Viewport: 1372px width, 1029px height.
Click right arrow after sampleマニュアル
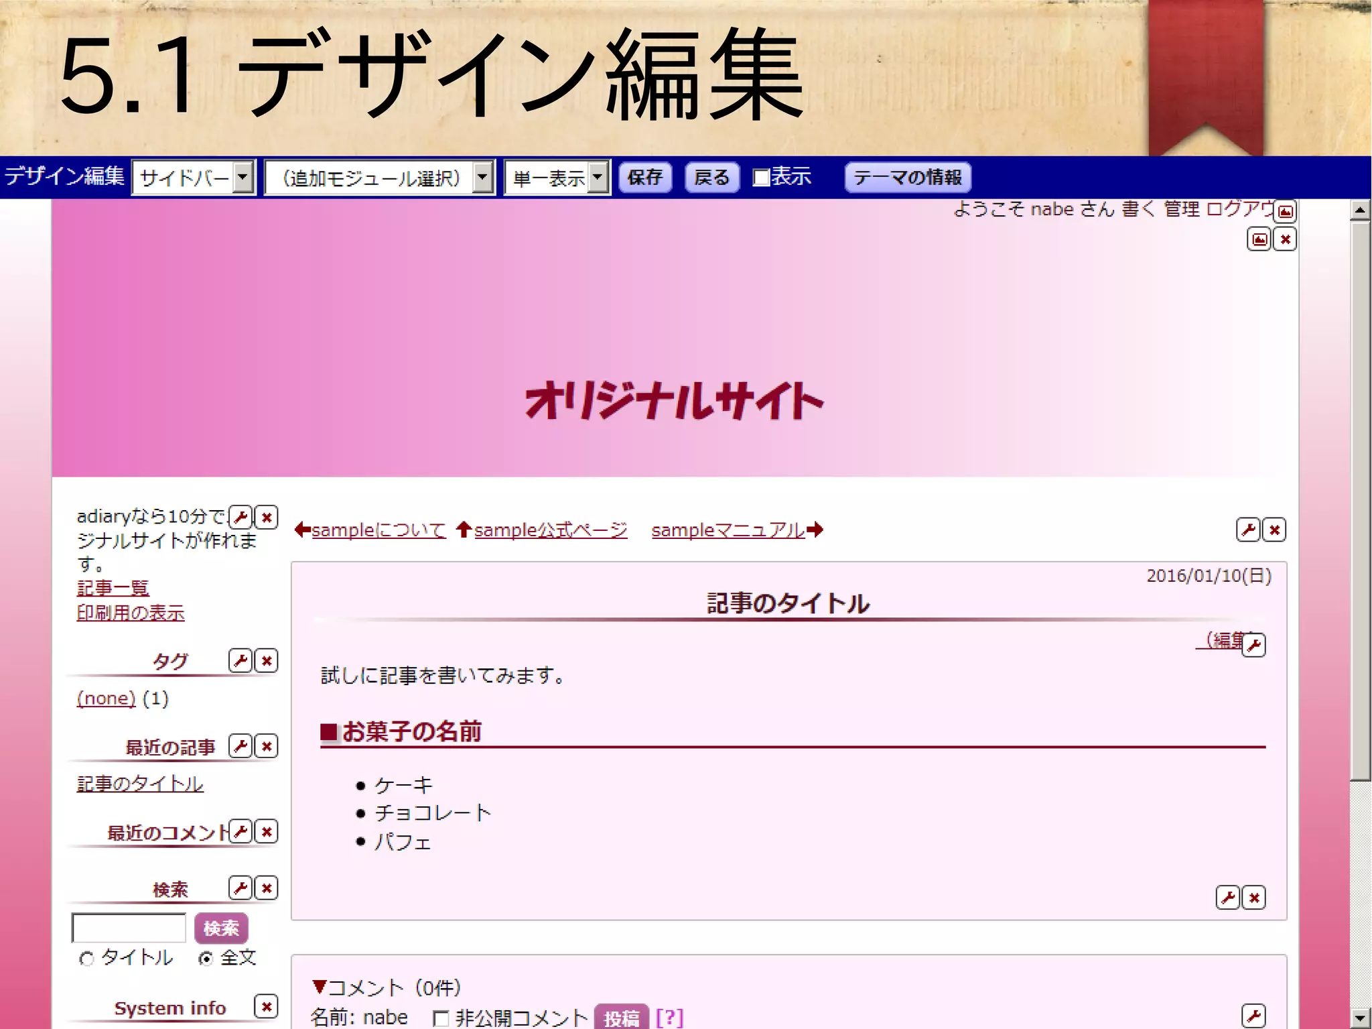point(815,530)
